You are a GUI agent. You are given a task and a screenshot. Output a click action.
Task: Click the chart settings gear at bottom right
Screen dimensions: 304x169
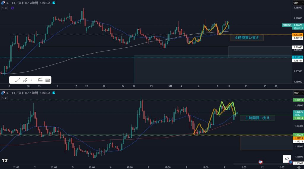299,167
